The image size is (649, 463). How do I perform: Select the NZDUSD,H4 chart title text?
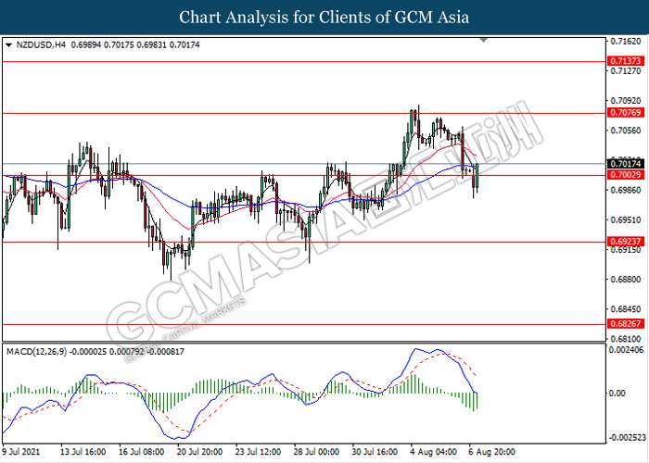(41, 44)
